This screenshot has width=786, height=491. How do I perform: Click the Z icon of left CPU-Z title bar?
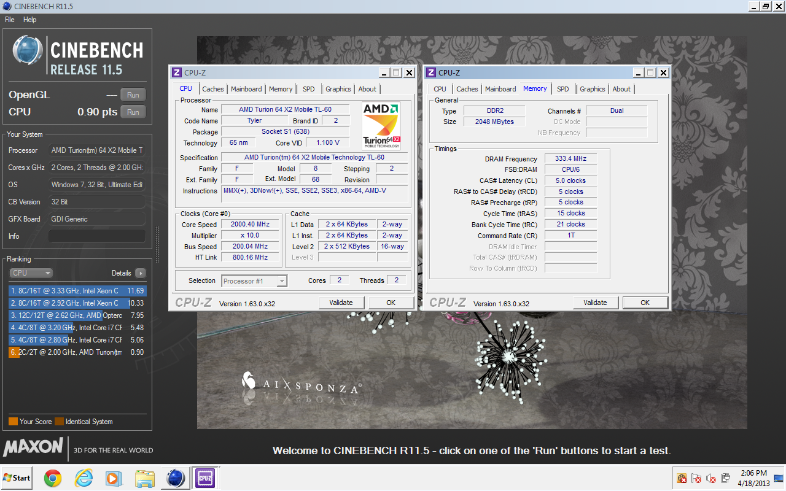[176, 72]
